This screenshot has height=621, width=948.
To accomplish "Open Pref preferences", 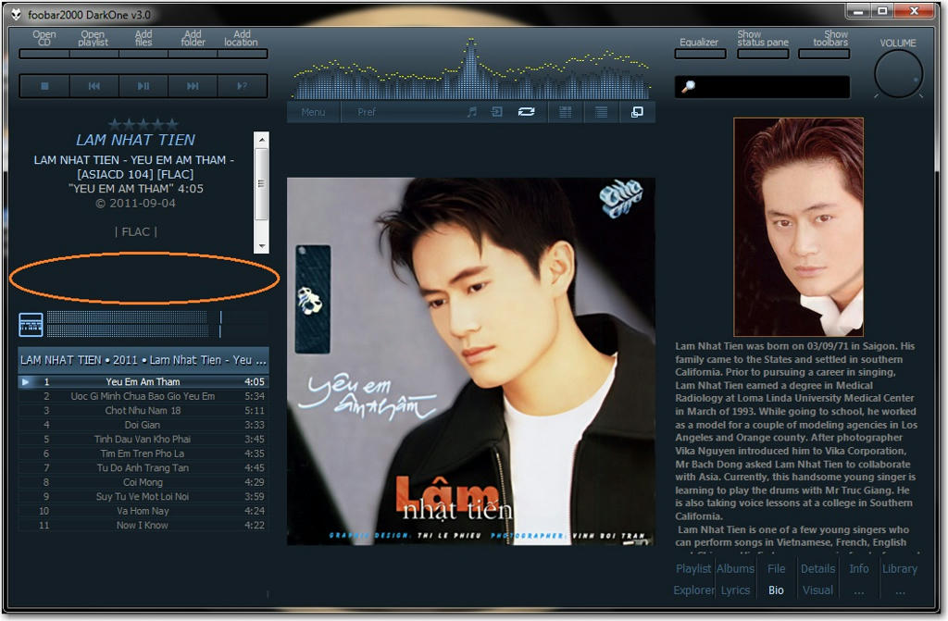I will tap(367, 113).
